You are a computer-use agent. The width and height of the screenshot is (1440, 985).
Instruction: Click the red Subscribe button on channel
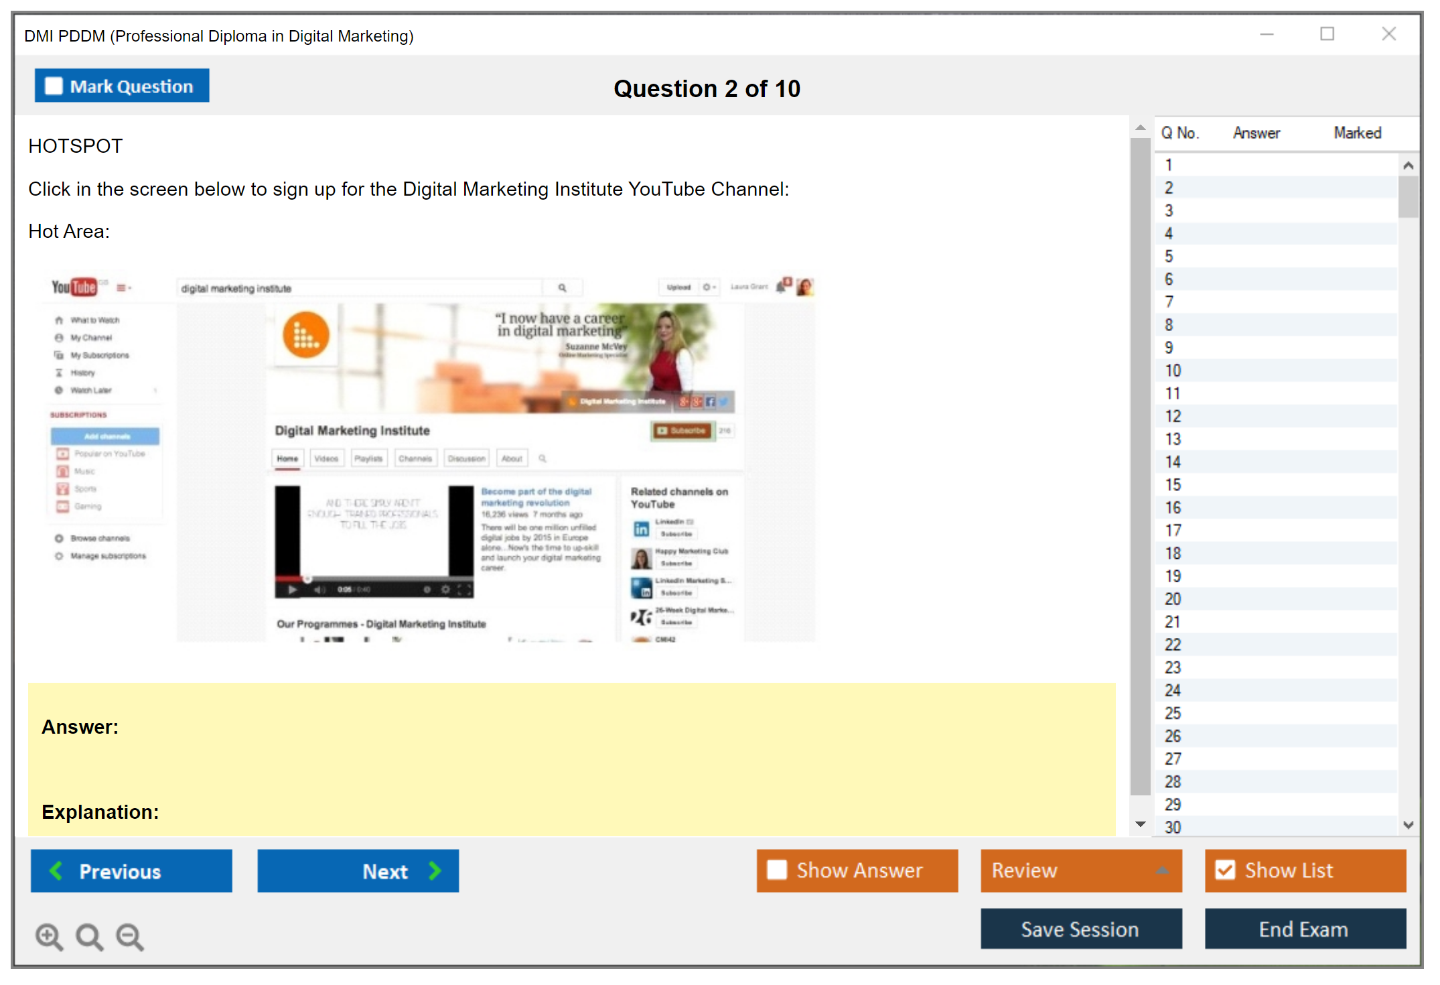[682, 431]
